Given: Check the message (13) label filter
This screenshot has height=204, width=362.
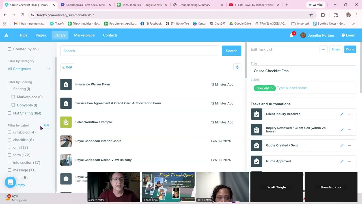Looking at the screenshot, I should 9,170.
